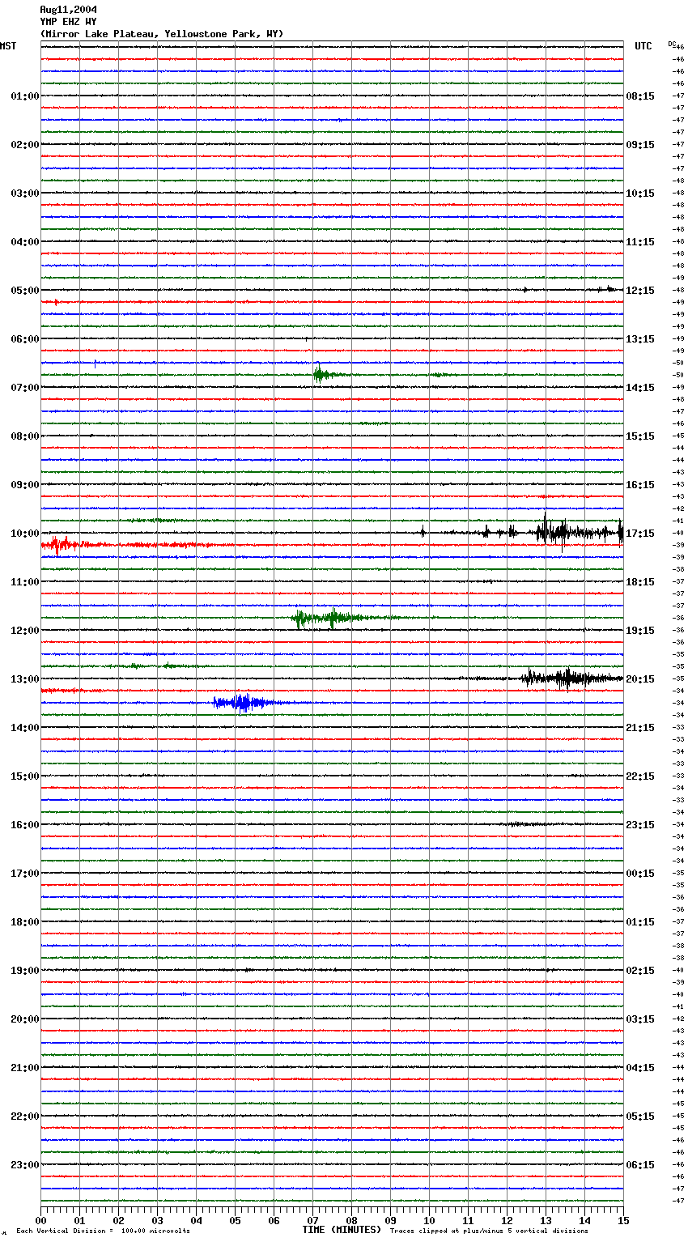Select the station code YMP EHZ WY
Image resolution: width=688 pixels, height=1242 pixels.
68,22
